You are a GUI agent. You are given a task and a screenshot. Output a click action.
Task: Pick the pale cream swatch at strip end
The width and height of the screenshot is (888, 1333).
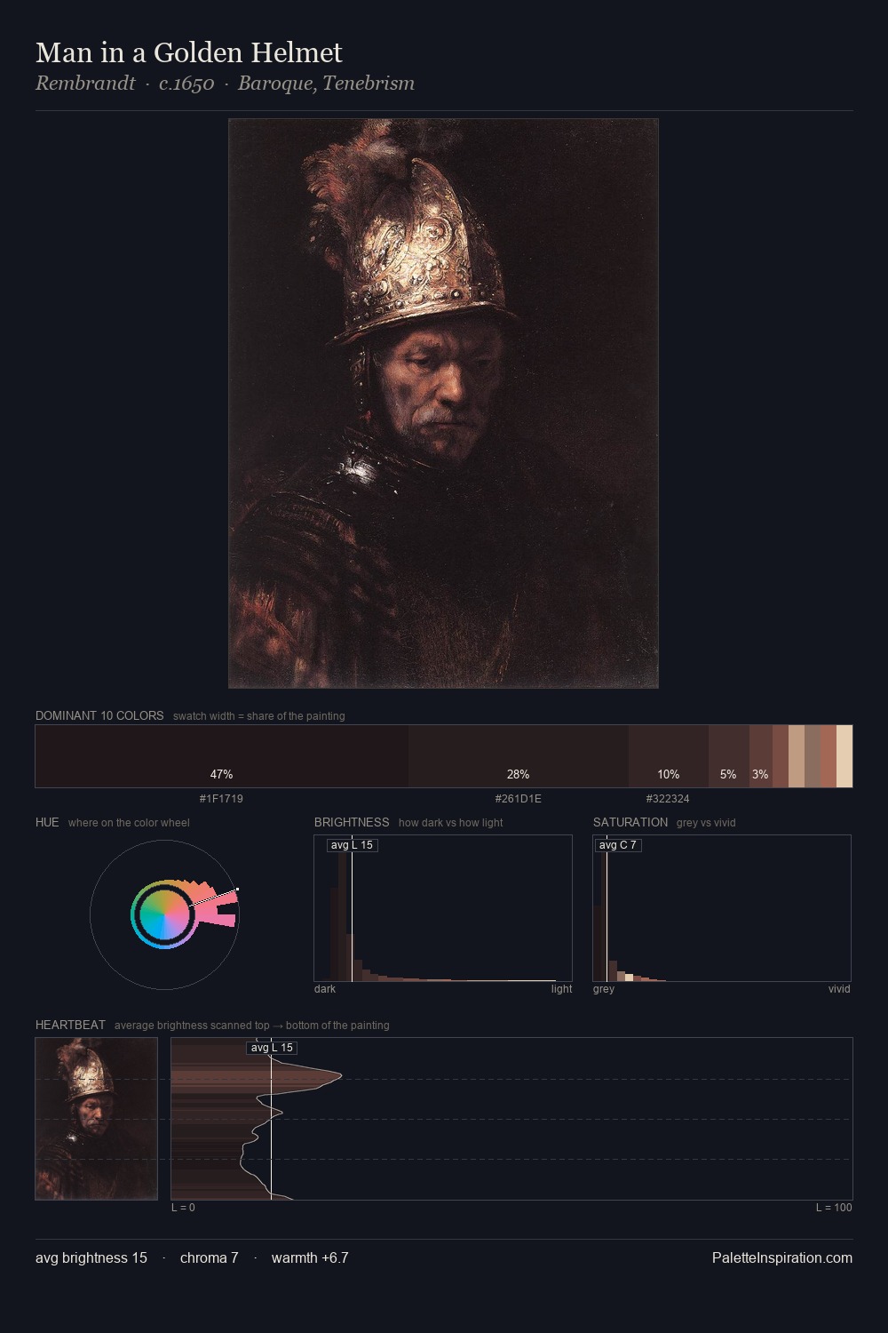(x=844, y=756)
